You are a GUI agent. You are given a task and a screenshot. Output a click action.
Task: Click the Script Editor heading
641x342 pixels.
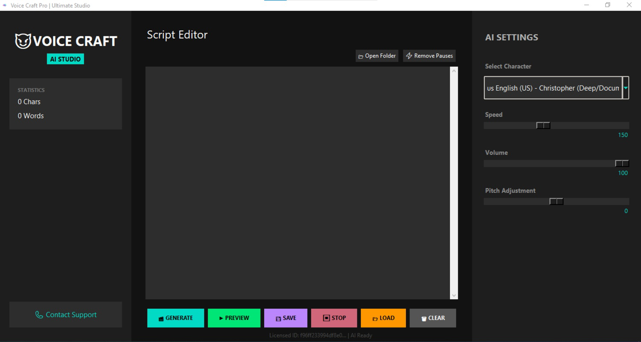coord(177,35)
